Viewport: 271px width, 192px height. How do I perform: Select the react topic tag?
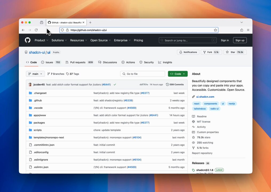[x=197, y=104]
